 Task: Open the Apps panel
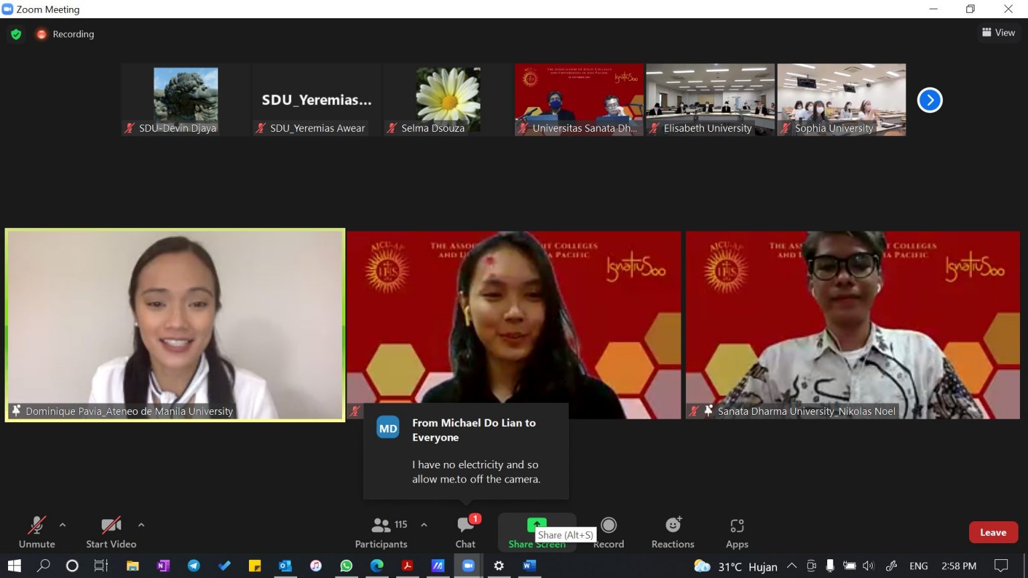(736, 532)
